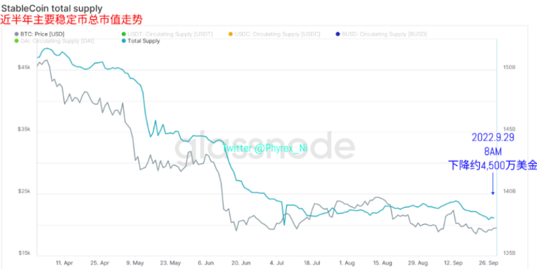Toggle BTC: Price [USD] legend series
537x269 pixels.
point(39,34)
